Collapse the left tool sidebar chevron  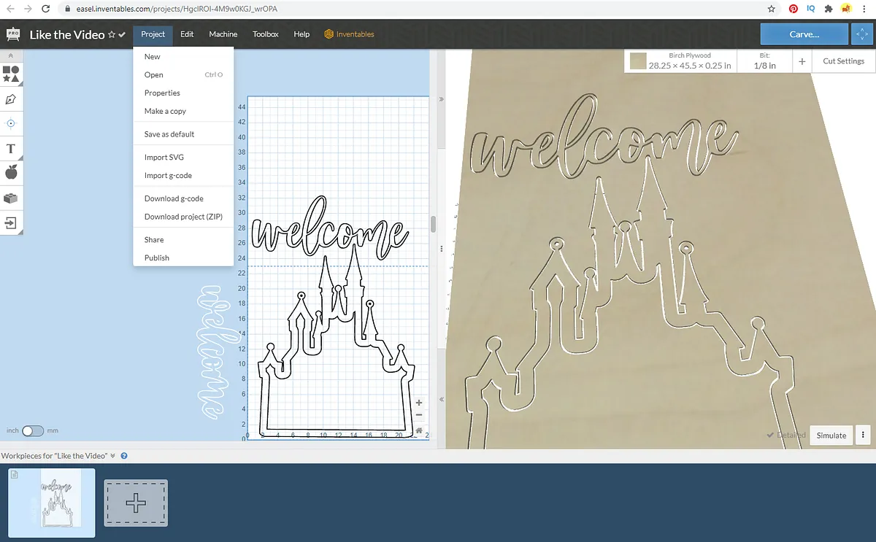[x=11, y=55]
